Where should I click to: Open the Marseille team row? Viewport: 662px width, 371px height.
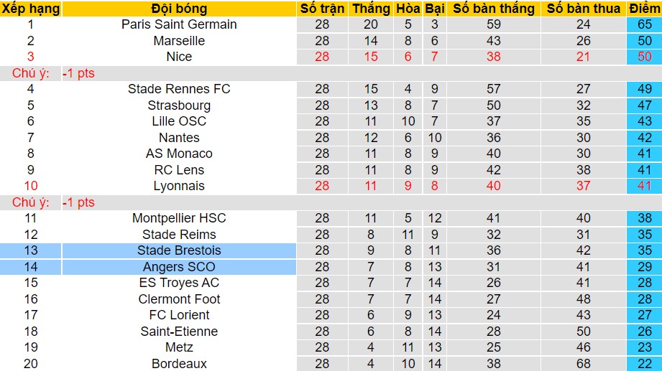click(179, 41)
